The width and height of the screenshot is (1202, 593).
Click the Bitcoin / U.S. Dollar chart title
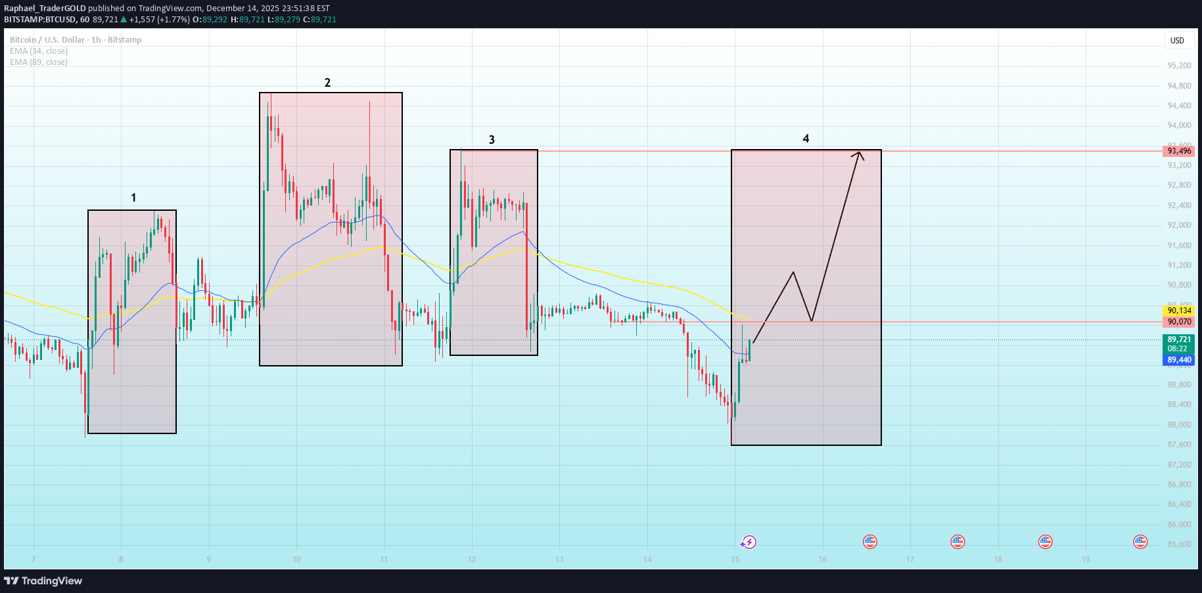tap(45, 39)
